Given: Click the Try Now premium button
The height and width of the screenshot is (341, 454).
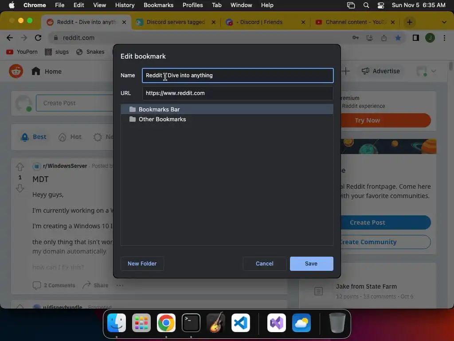Looking at the screenshot, I should point(386,120).
